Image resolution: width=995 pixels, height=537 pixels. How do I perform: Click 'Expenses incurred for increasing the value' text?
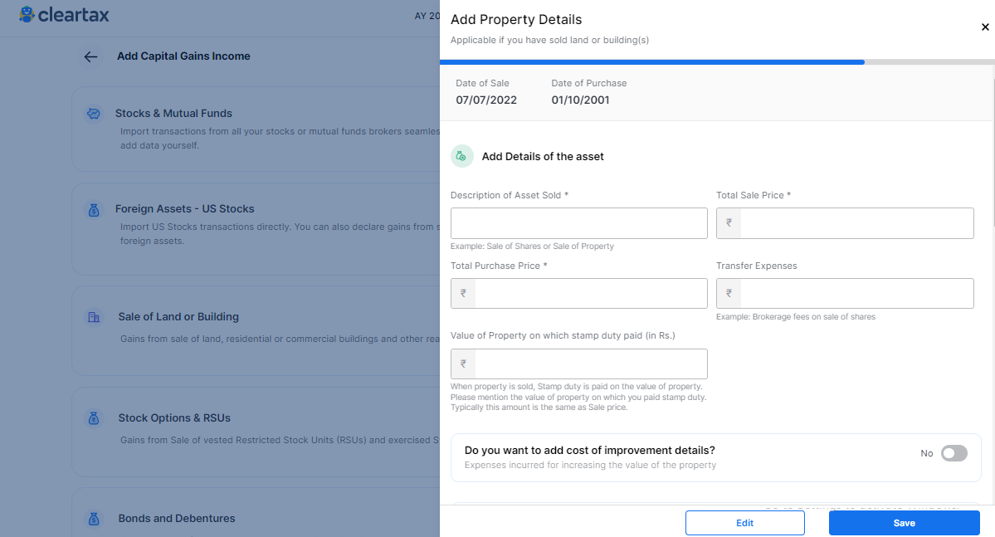point(590,466)
